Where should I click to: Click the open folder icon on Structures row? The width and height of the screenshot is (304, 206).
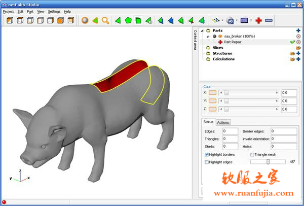click(292, 53)
